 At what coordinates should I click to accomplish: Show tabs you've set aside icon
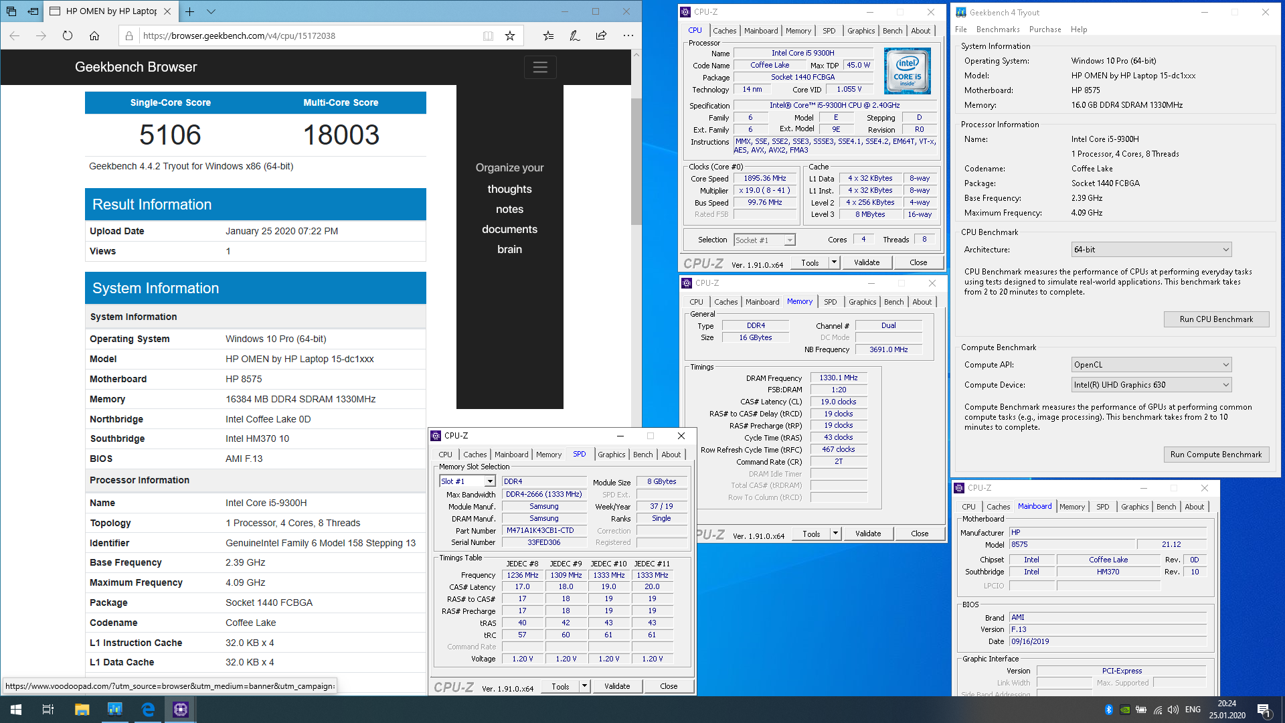11,11
